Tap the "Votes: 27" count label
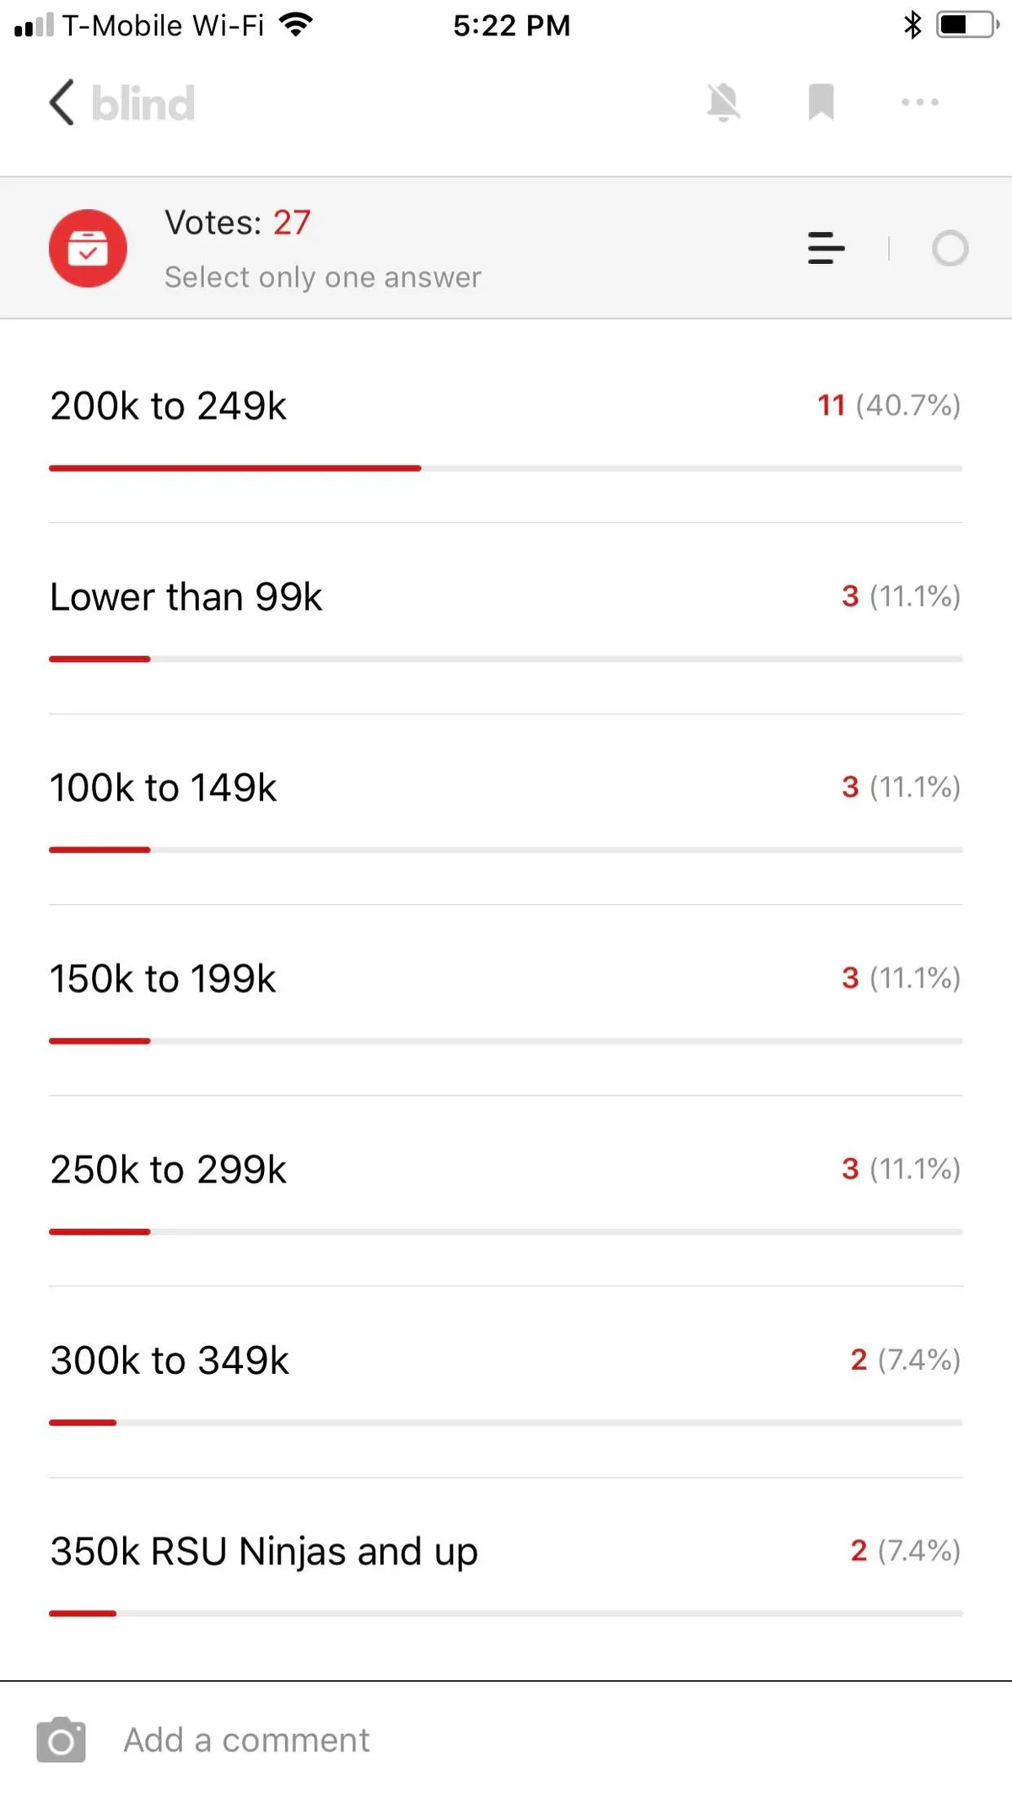The width and height of the screenshot is (1012, 1799). 238,223
